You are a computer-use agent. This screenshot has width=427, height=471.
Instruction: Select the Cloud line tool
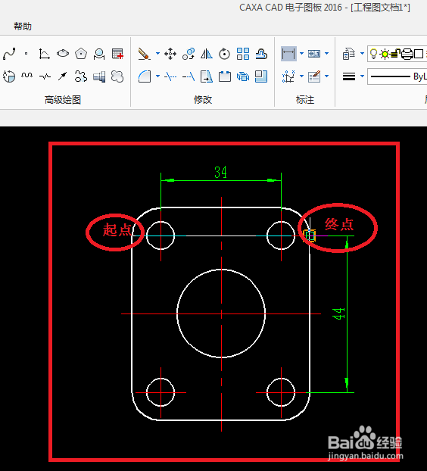point(117,76)
